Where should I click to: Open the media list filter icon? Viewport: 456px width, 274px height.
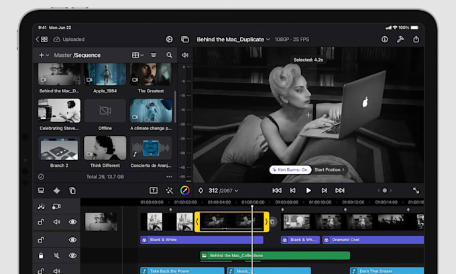[x=154, y=55]
